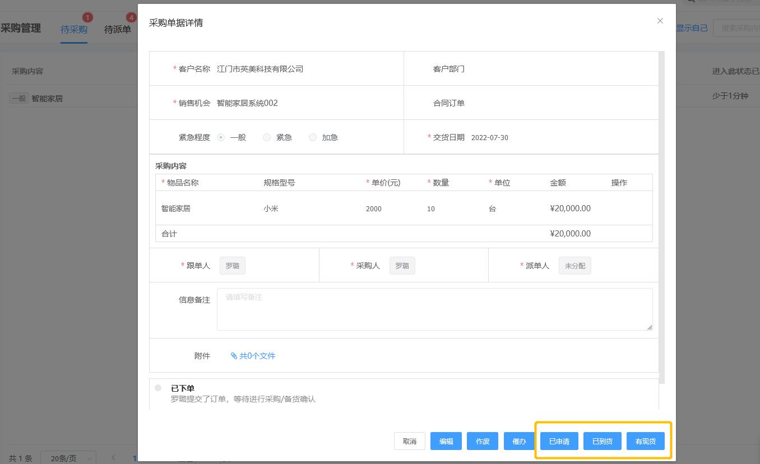Click the 采购内容 column header in the background

tap(27, 71)
